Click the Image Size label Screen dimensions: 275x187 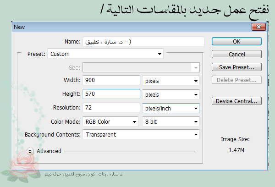click(236, 139)
